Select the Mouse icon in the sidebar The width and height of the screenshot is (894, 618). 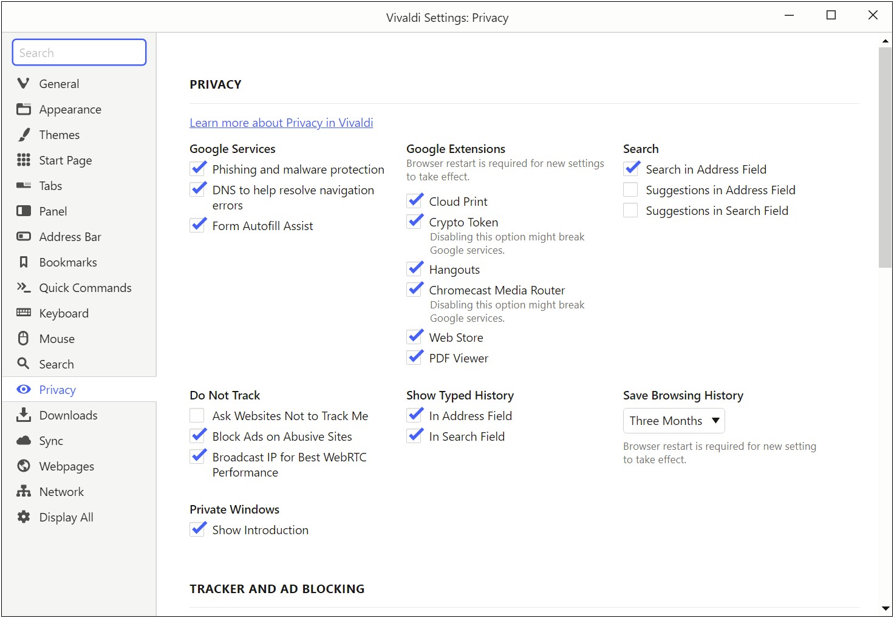click(x=23, y=338)
